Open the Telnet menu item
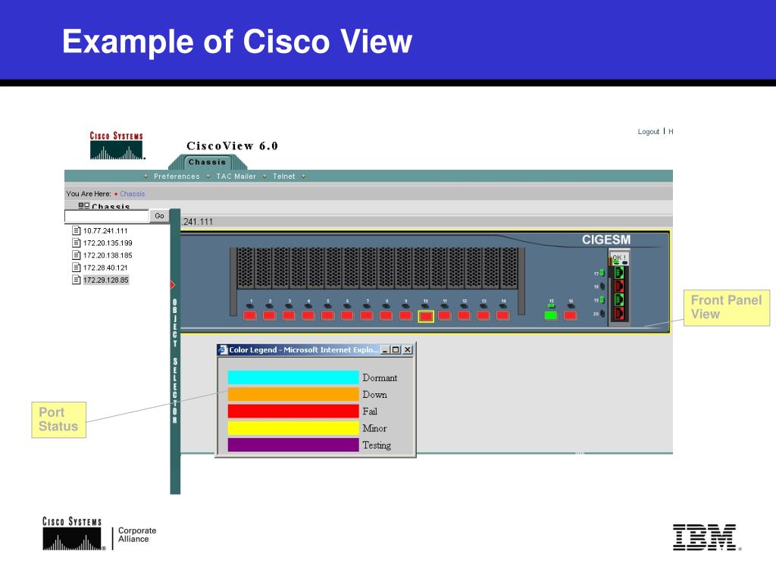 click(283, 176)
